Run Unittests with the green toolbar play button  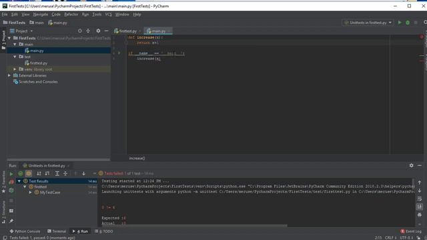pyautogui.click(x=400, y=23)
